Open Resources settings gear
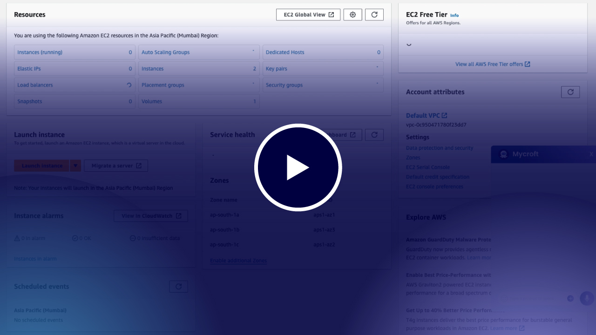This screenshot has height=335, width=596. pyautogui.click(x=352, y=14)
